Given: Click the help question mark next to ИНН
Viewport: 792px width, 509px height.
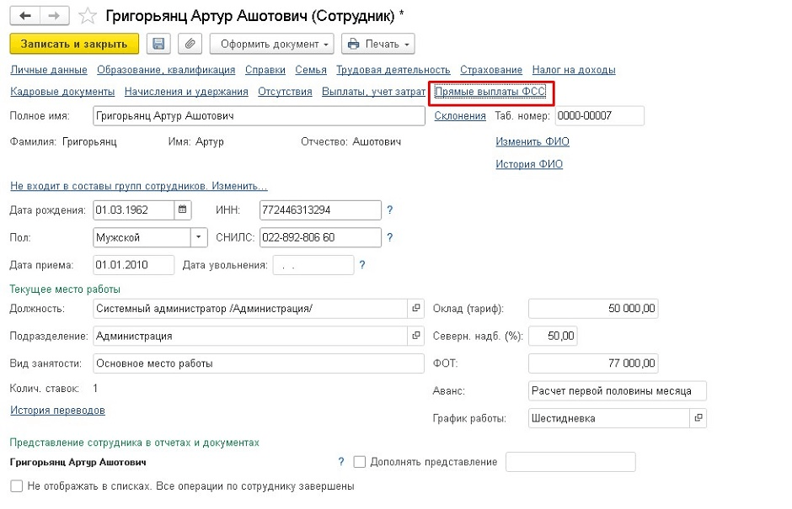Looking at the screenshot, I should pyautogui.click(x=389, y=209).
